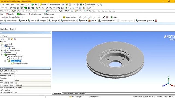Image resolution: width=175 pixels, height=98 pixels.
Task: Pin the Details of Solution panel
Action: (x=50, y=68)
